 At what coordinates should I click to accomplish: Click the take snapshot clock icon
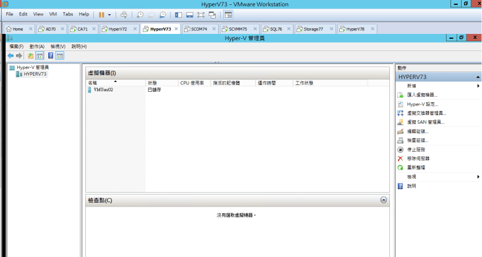click(x=140, y=14)
